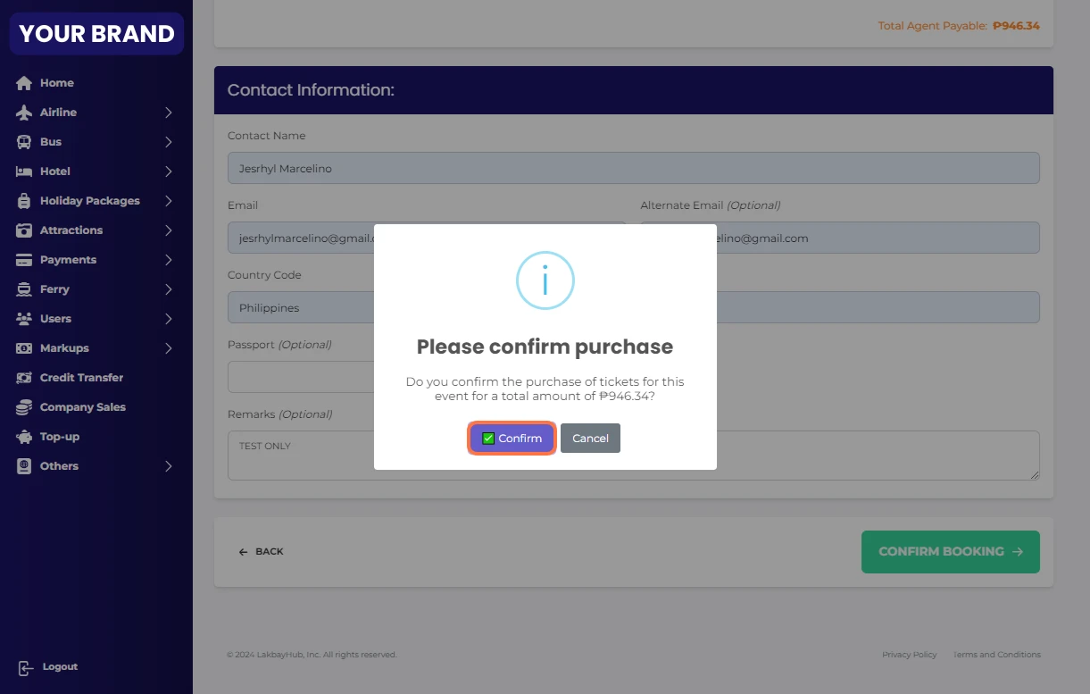The height and width of the screenshot is (694, 1090).
Task: Expand the Payments submenu chevron
Action: [169, 260]
